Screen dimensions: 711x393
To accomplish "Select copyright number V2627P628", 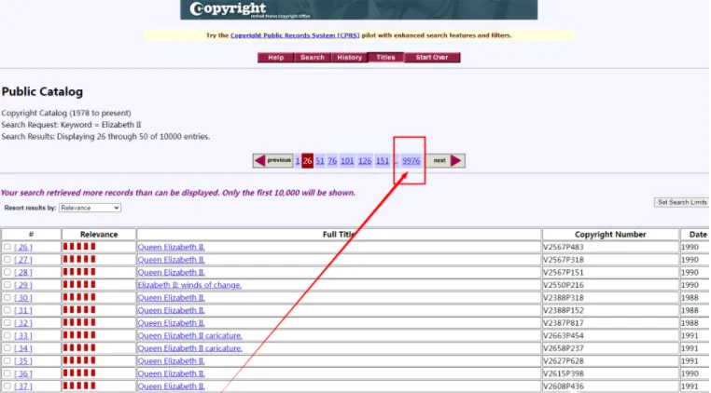I will [564, 361].
